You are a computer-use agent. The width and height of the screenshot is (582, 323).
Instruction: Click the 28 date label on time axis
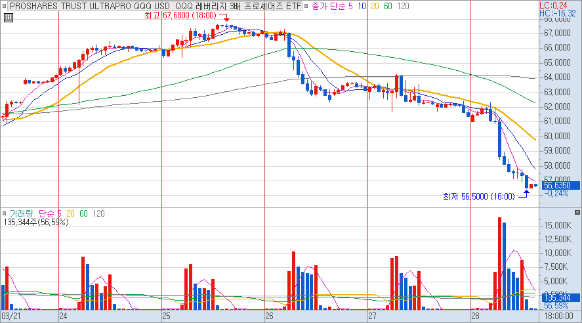point(476,316)
